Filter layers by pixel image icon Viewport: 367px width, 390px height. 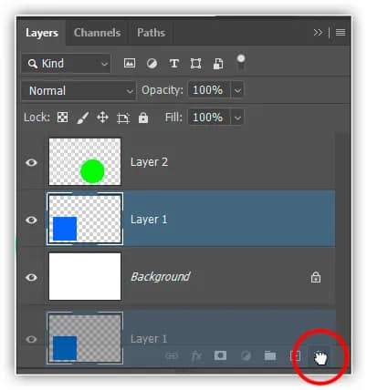pyautogui.click(x=130, y=64)
